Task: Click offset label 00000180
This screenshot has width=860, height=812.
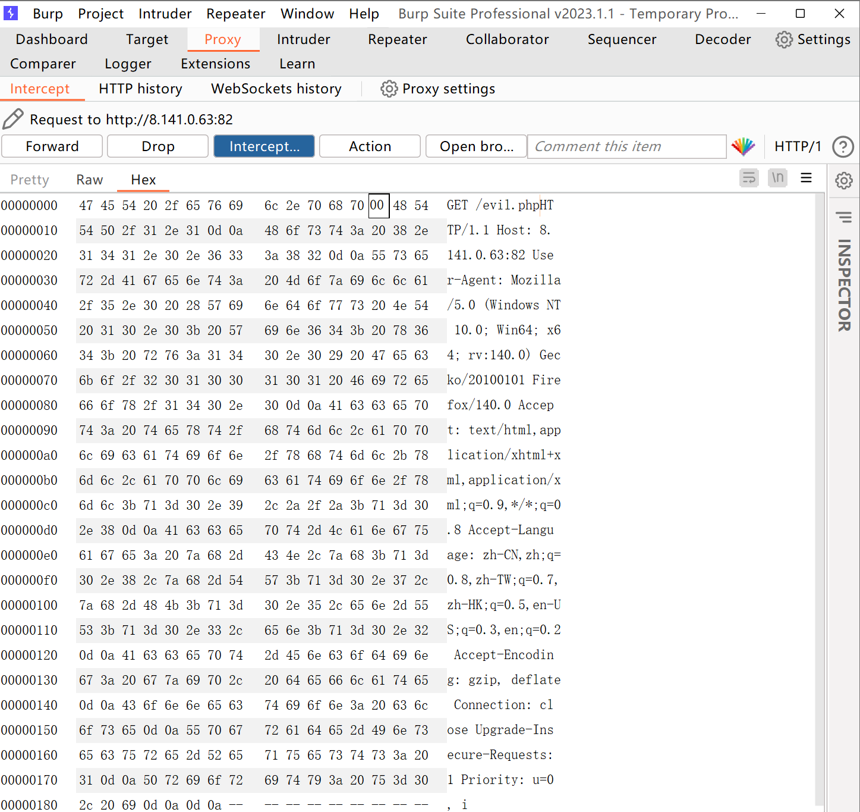Action: tap(29, 805)
